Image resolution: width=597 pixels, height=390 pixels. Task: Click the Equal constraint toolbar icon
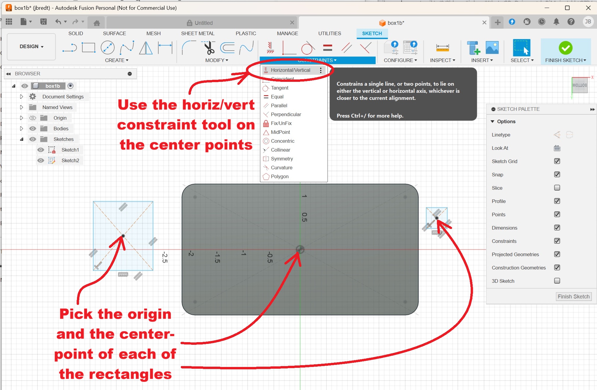327,48
